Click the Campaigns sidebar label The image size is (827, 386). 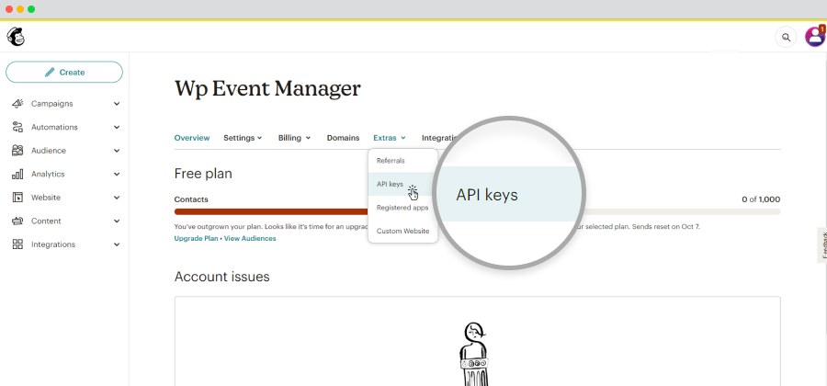(51, 104)
